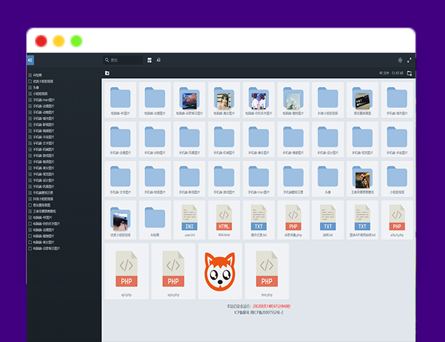Open the user.ini file
Screen dimensions: 445x342
(x=189, y=218)
